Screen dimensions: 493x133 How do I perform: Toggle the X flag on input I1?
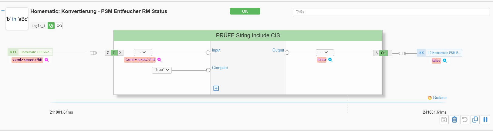click(120, 53)
